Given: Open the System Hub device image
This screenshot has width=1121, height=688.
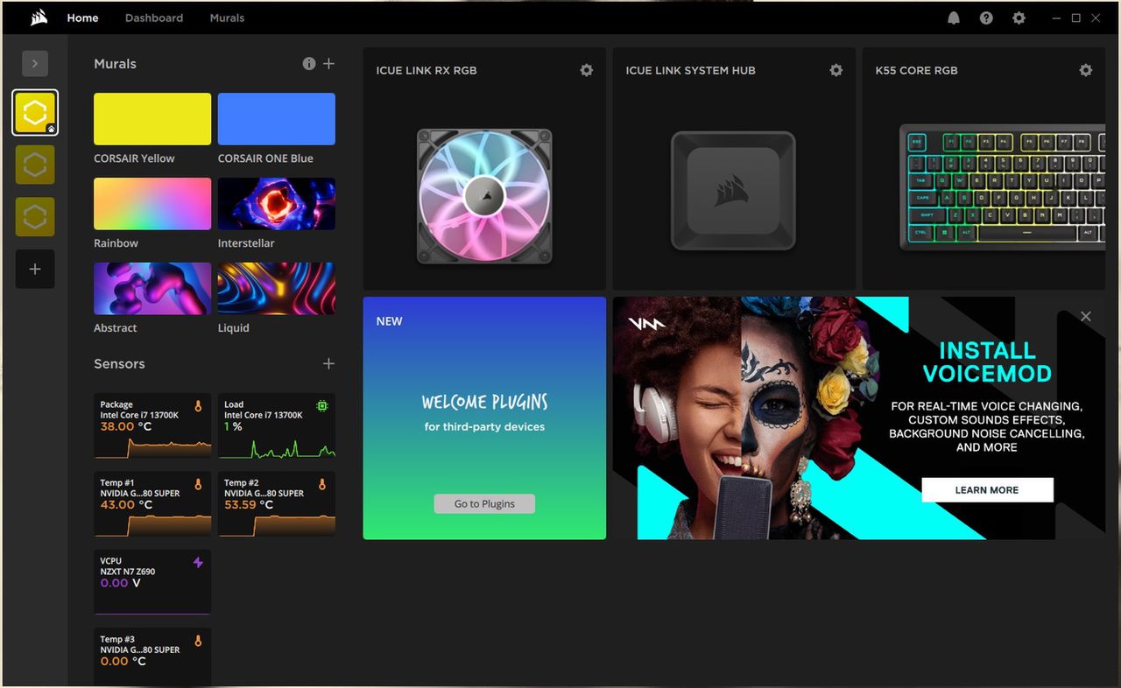Looking at the screenshot, I should (x=733, y=191).
